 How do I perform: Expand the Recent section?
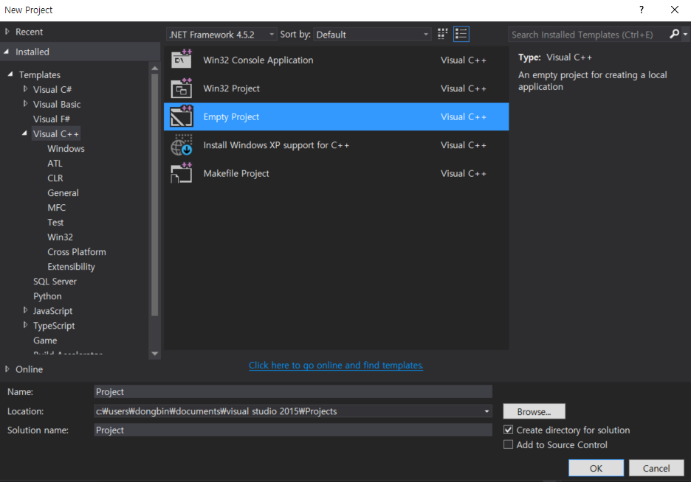point(7,32)
